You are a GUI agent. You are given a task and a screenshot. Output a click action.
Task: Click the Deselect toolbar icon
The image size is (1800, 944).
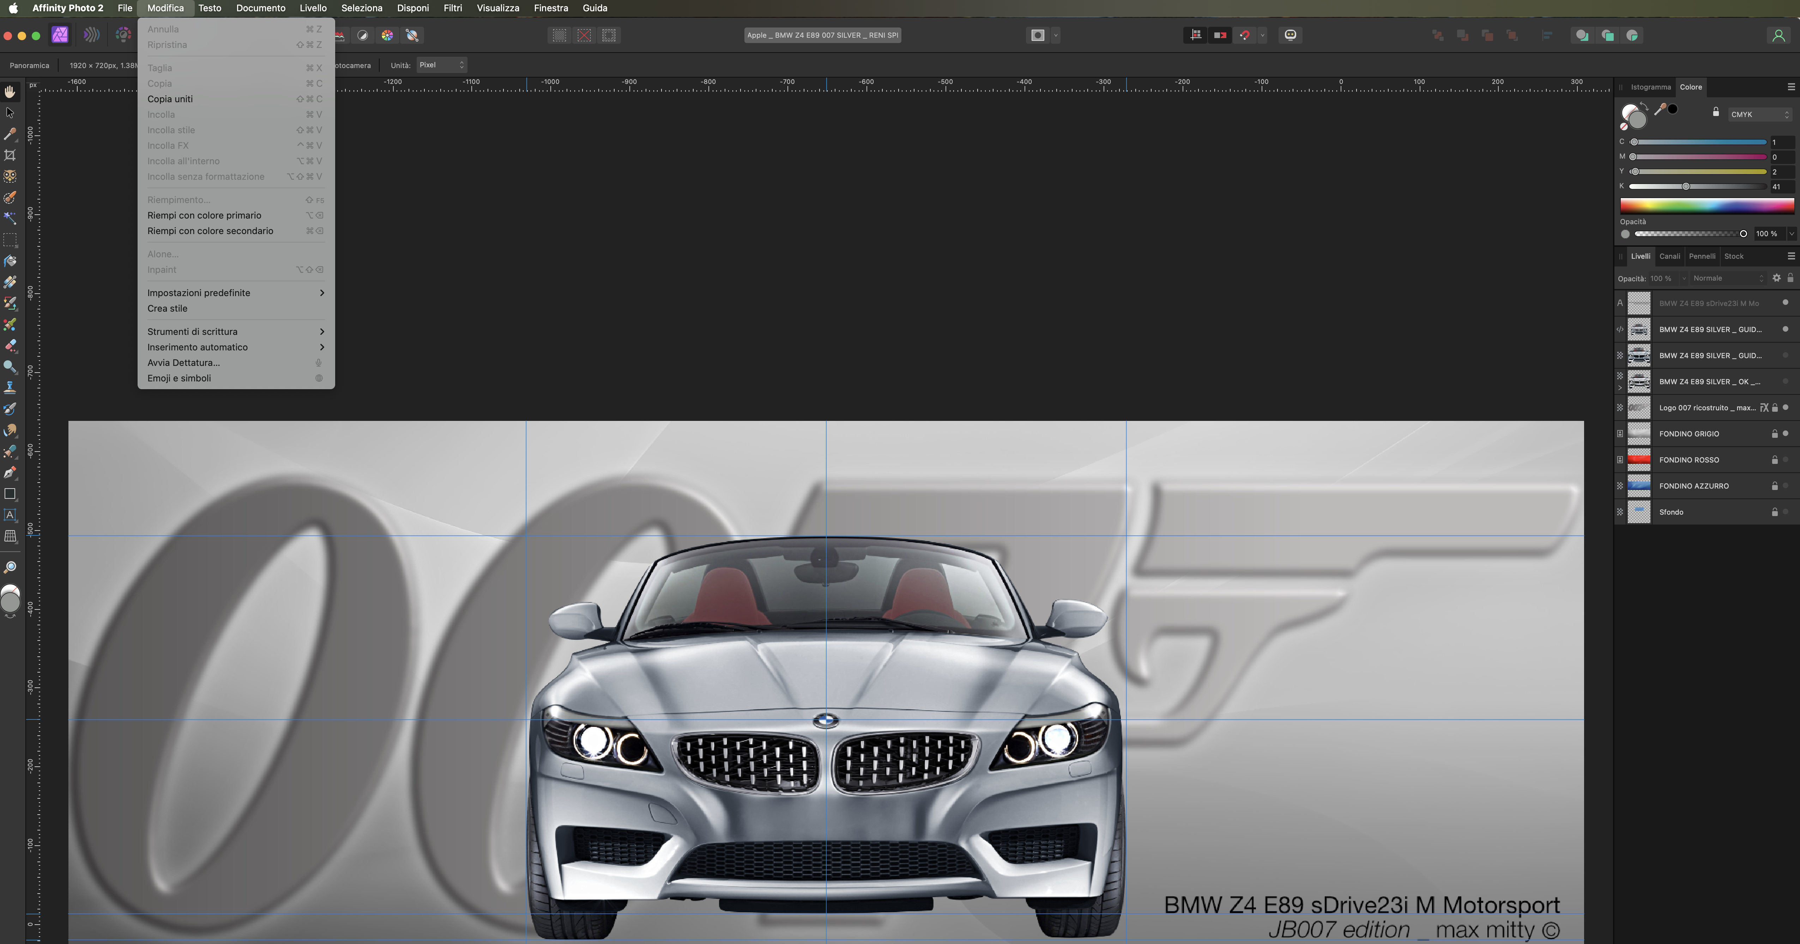pos(584,35)
